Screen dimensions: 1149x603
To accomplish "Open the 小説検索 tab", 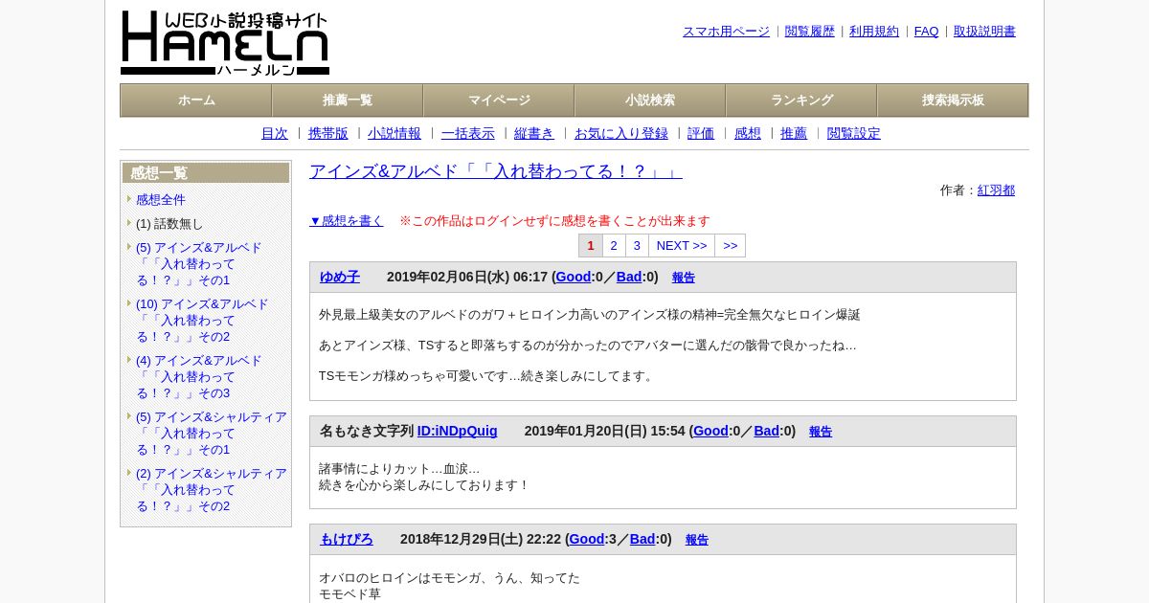I will 650,100.
